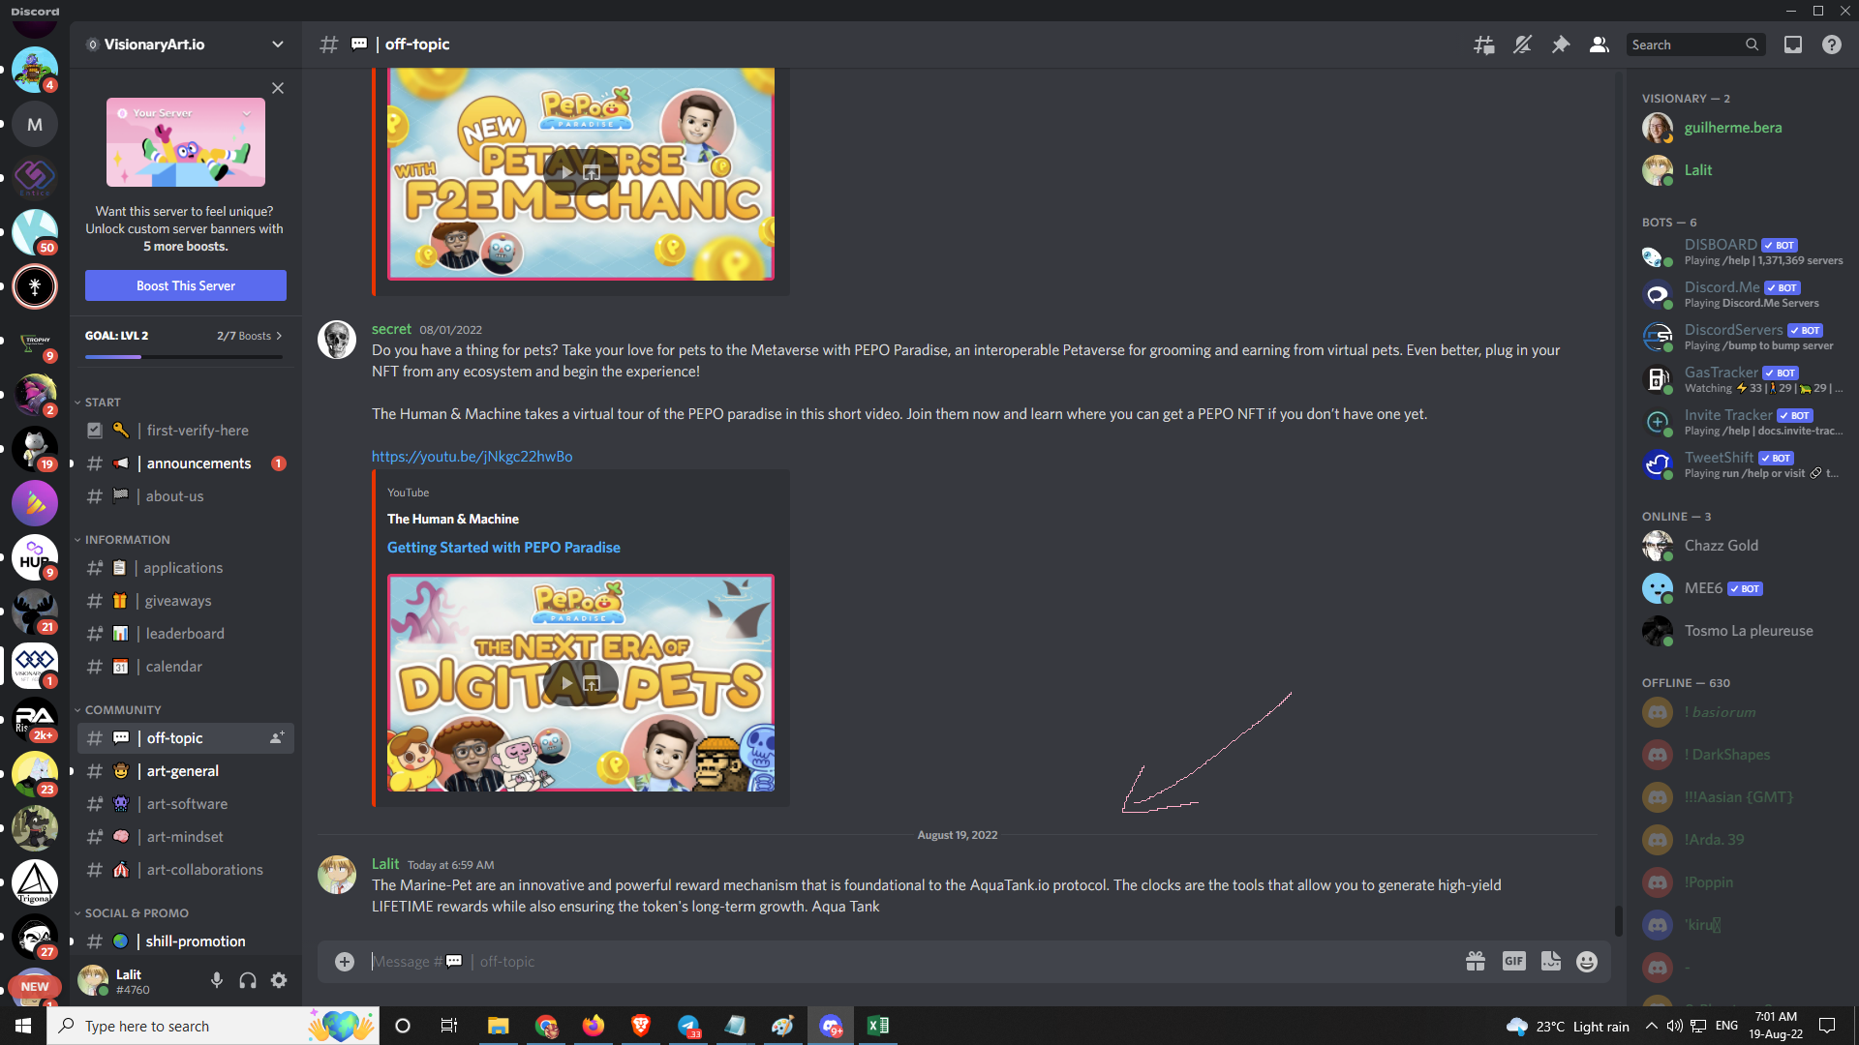Open the Threads icon in channel header
Viewport: 1859px width, 1045px height.
click(1483, 45)
